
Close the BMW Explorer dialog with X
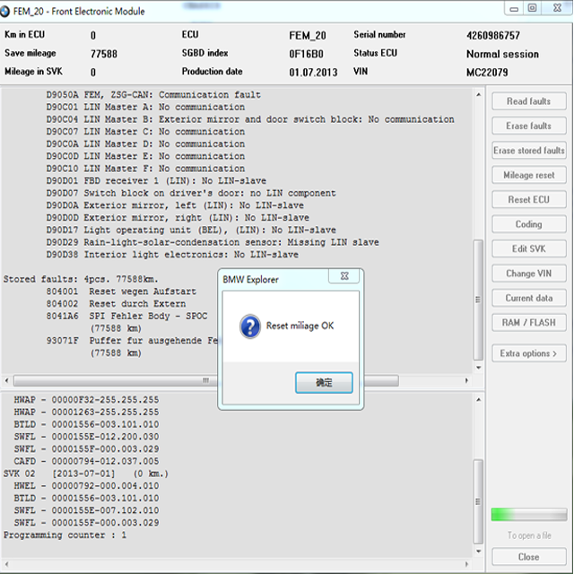pos(344,278)
